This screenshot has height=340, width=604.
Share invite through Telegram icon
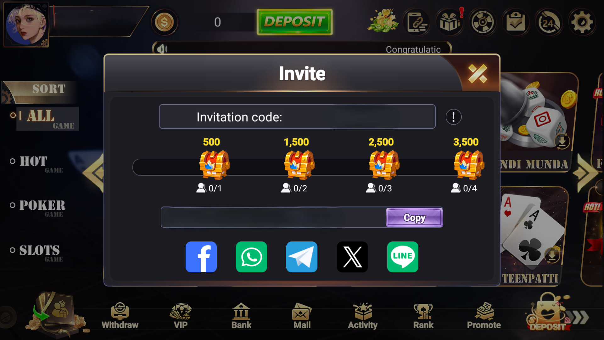coord(302,257)
